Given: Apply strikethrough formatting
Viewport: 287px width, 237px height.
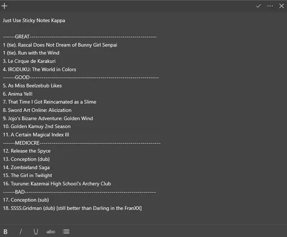Looking at the screenshot, I should pos(51,232).
